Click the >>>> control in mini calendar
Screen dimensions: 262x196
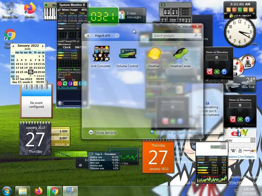(x=41, y=76)
